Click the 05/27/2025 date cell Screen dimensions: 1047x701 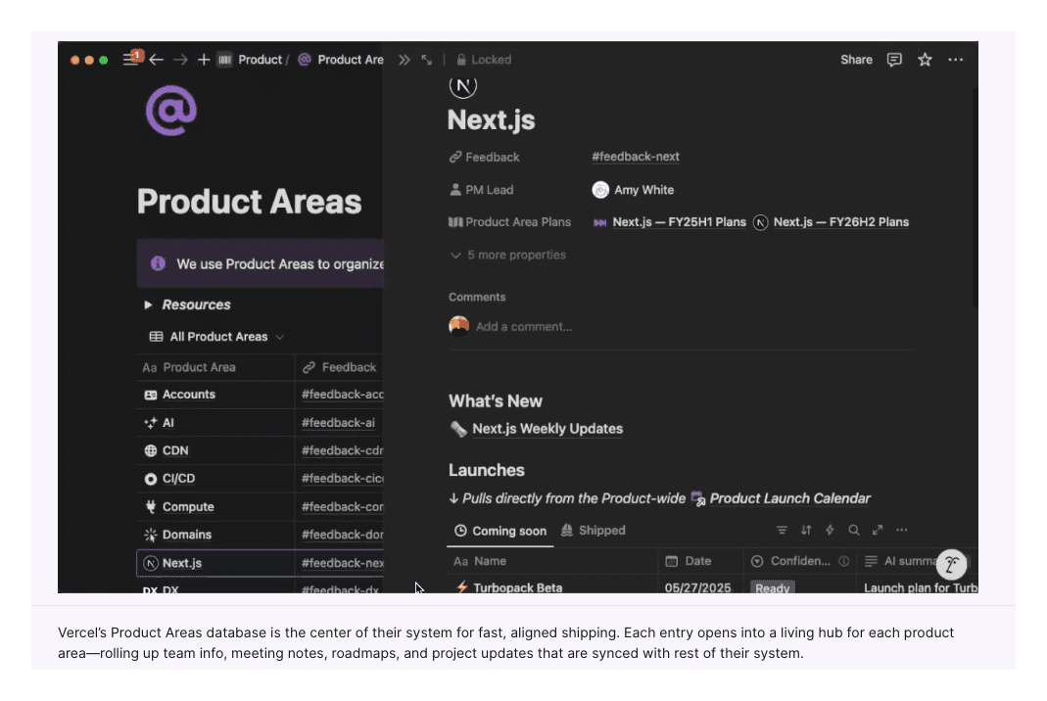[697, 588]
